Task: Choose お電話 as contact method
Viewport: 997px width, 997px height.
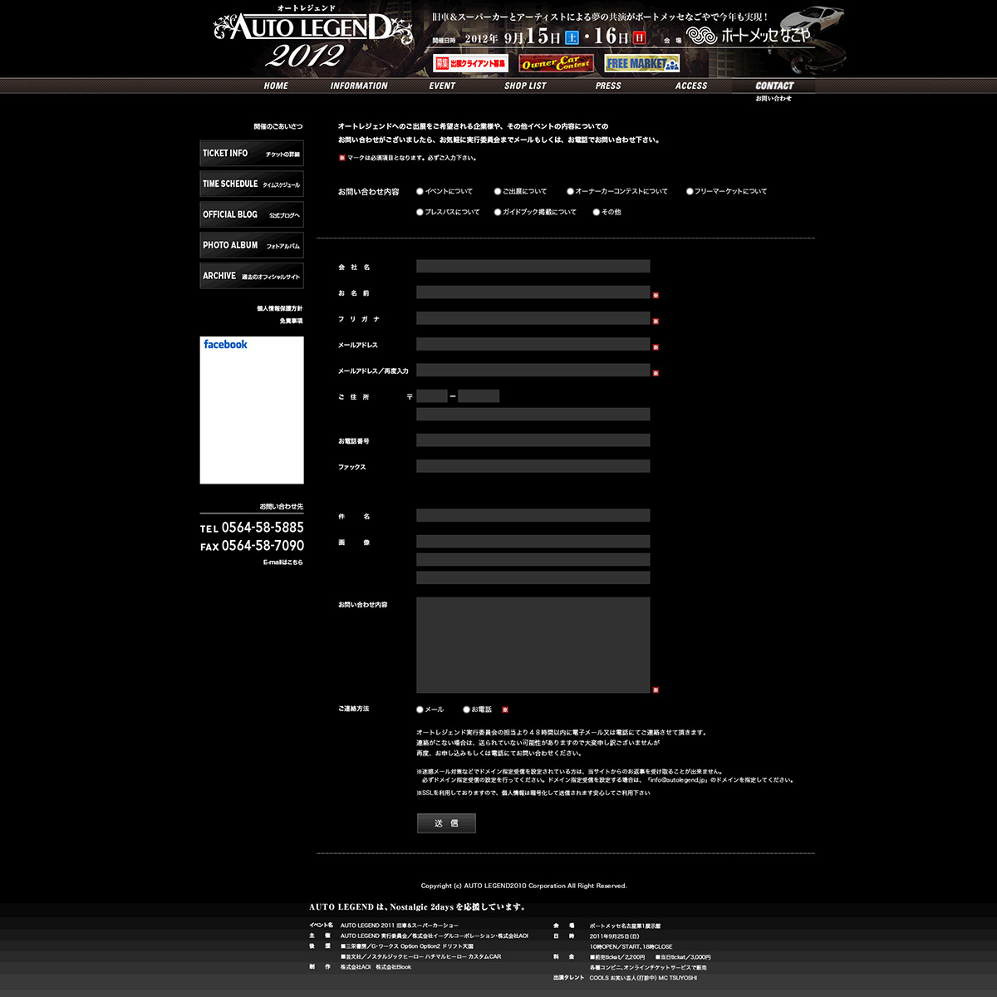Action: pos(467,710)
